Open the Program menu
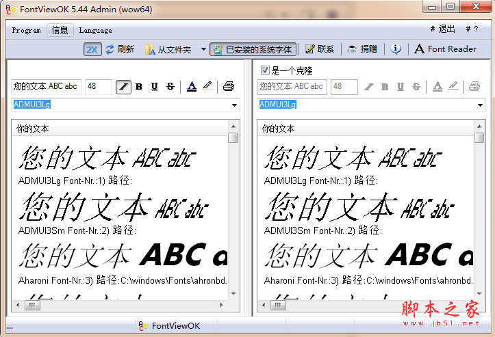495x337 pixels. tap(26, 30)
